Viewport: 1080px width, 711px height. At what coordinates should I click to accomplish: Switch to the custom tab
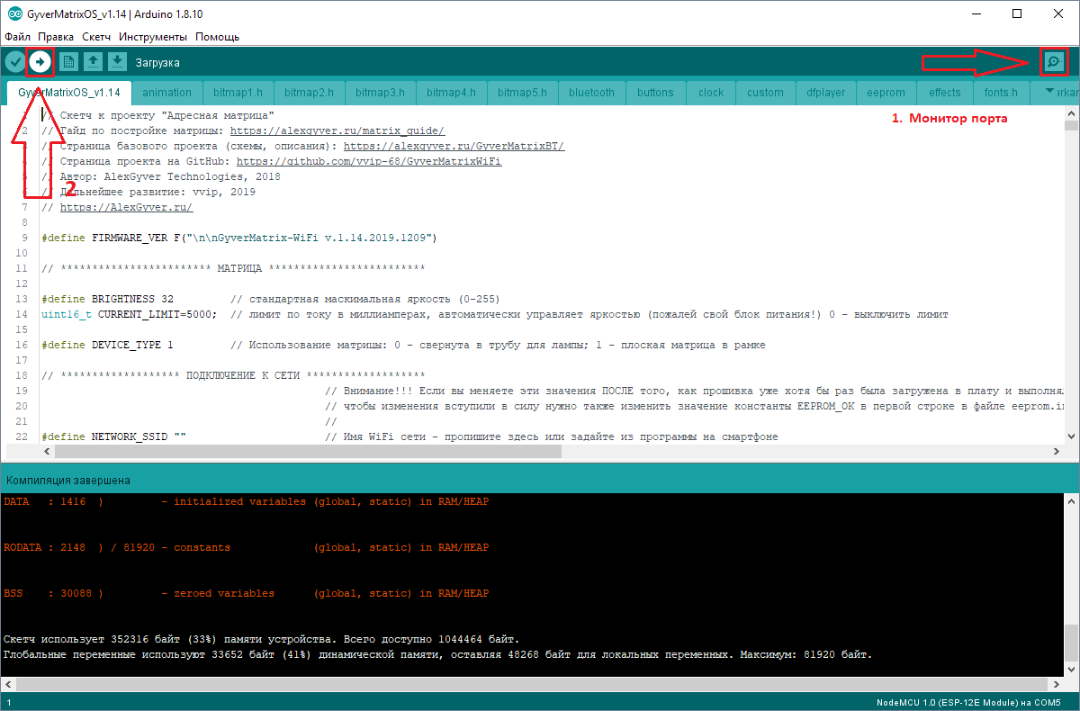pos(765,93)
